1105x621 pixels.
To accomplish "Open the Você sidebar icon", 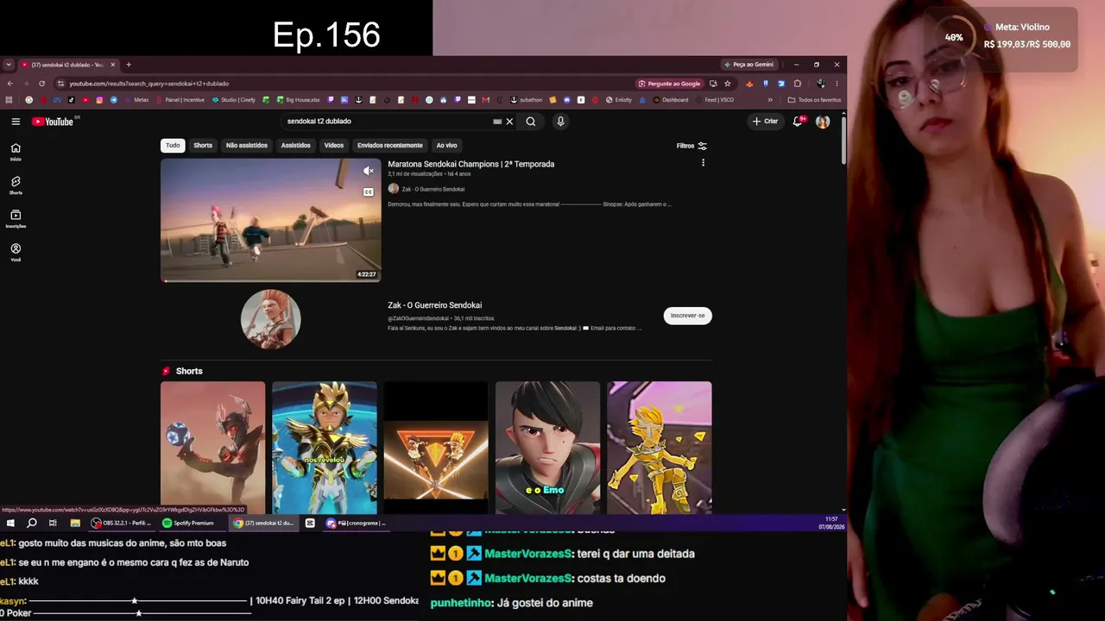I will point(16,252).
